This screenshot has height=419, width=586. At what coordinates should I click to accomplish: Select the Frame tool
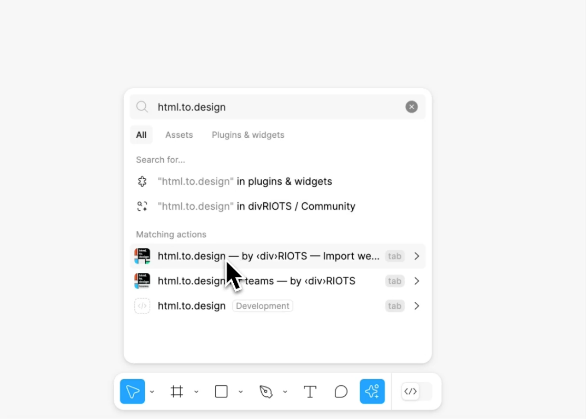(x=177, y=391)
